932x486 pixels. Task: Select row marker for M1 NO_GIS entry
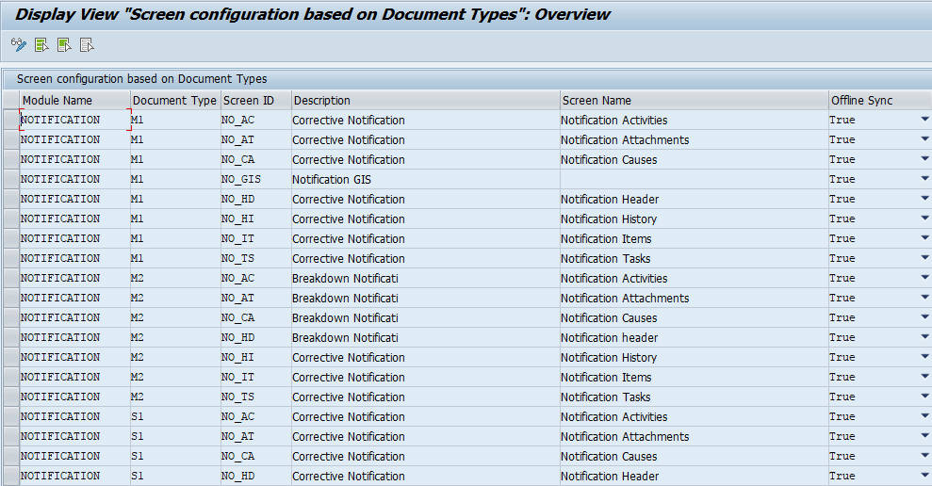click(x=10, y=180)
